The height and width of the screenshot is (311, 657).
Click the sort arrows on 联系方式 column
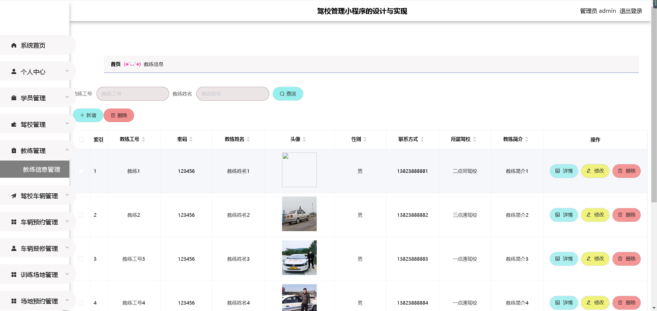click(422, 139)
